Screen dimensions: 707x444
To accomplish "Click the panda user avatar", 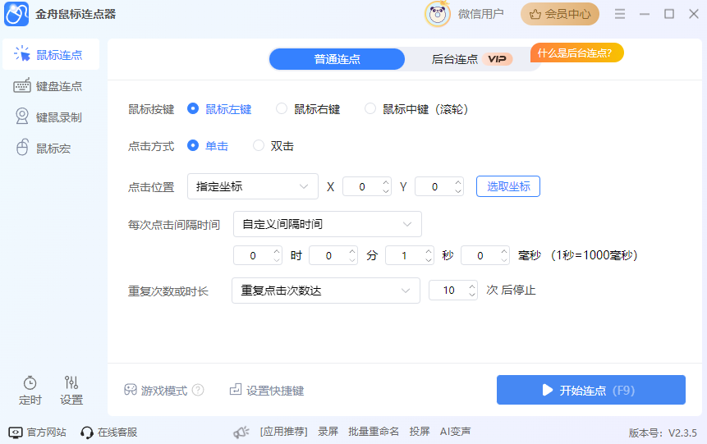I will [x=438, y=15].
